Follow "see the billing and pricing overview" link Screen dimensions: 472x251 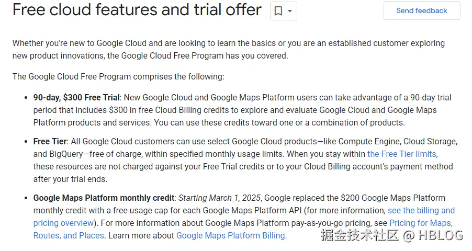click(421, 210)
